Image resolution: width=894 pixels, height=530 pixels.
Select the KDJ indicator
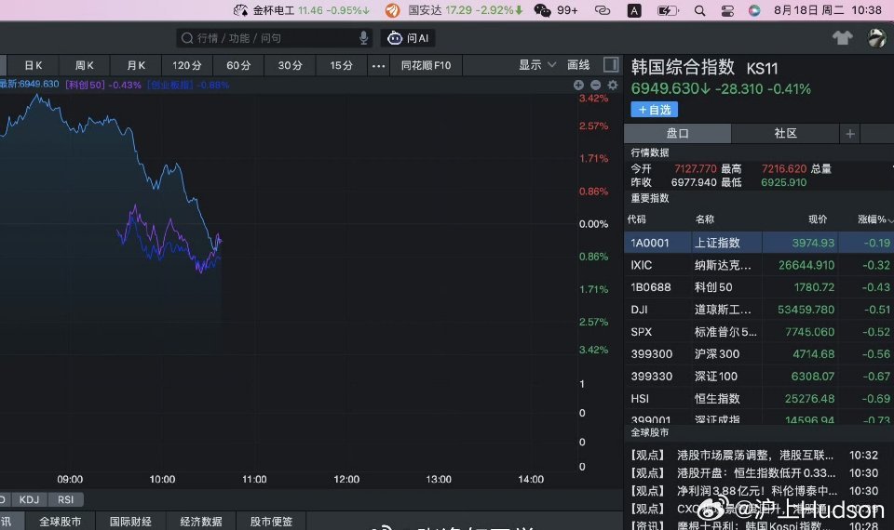click(x=29, y=499)
